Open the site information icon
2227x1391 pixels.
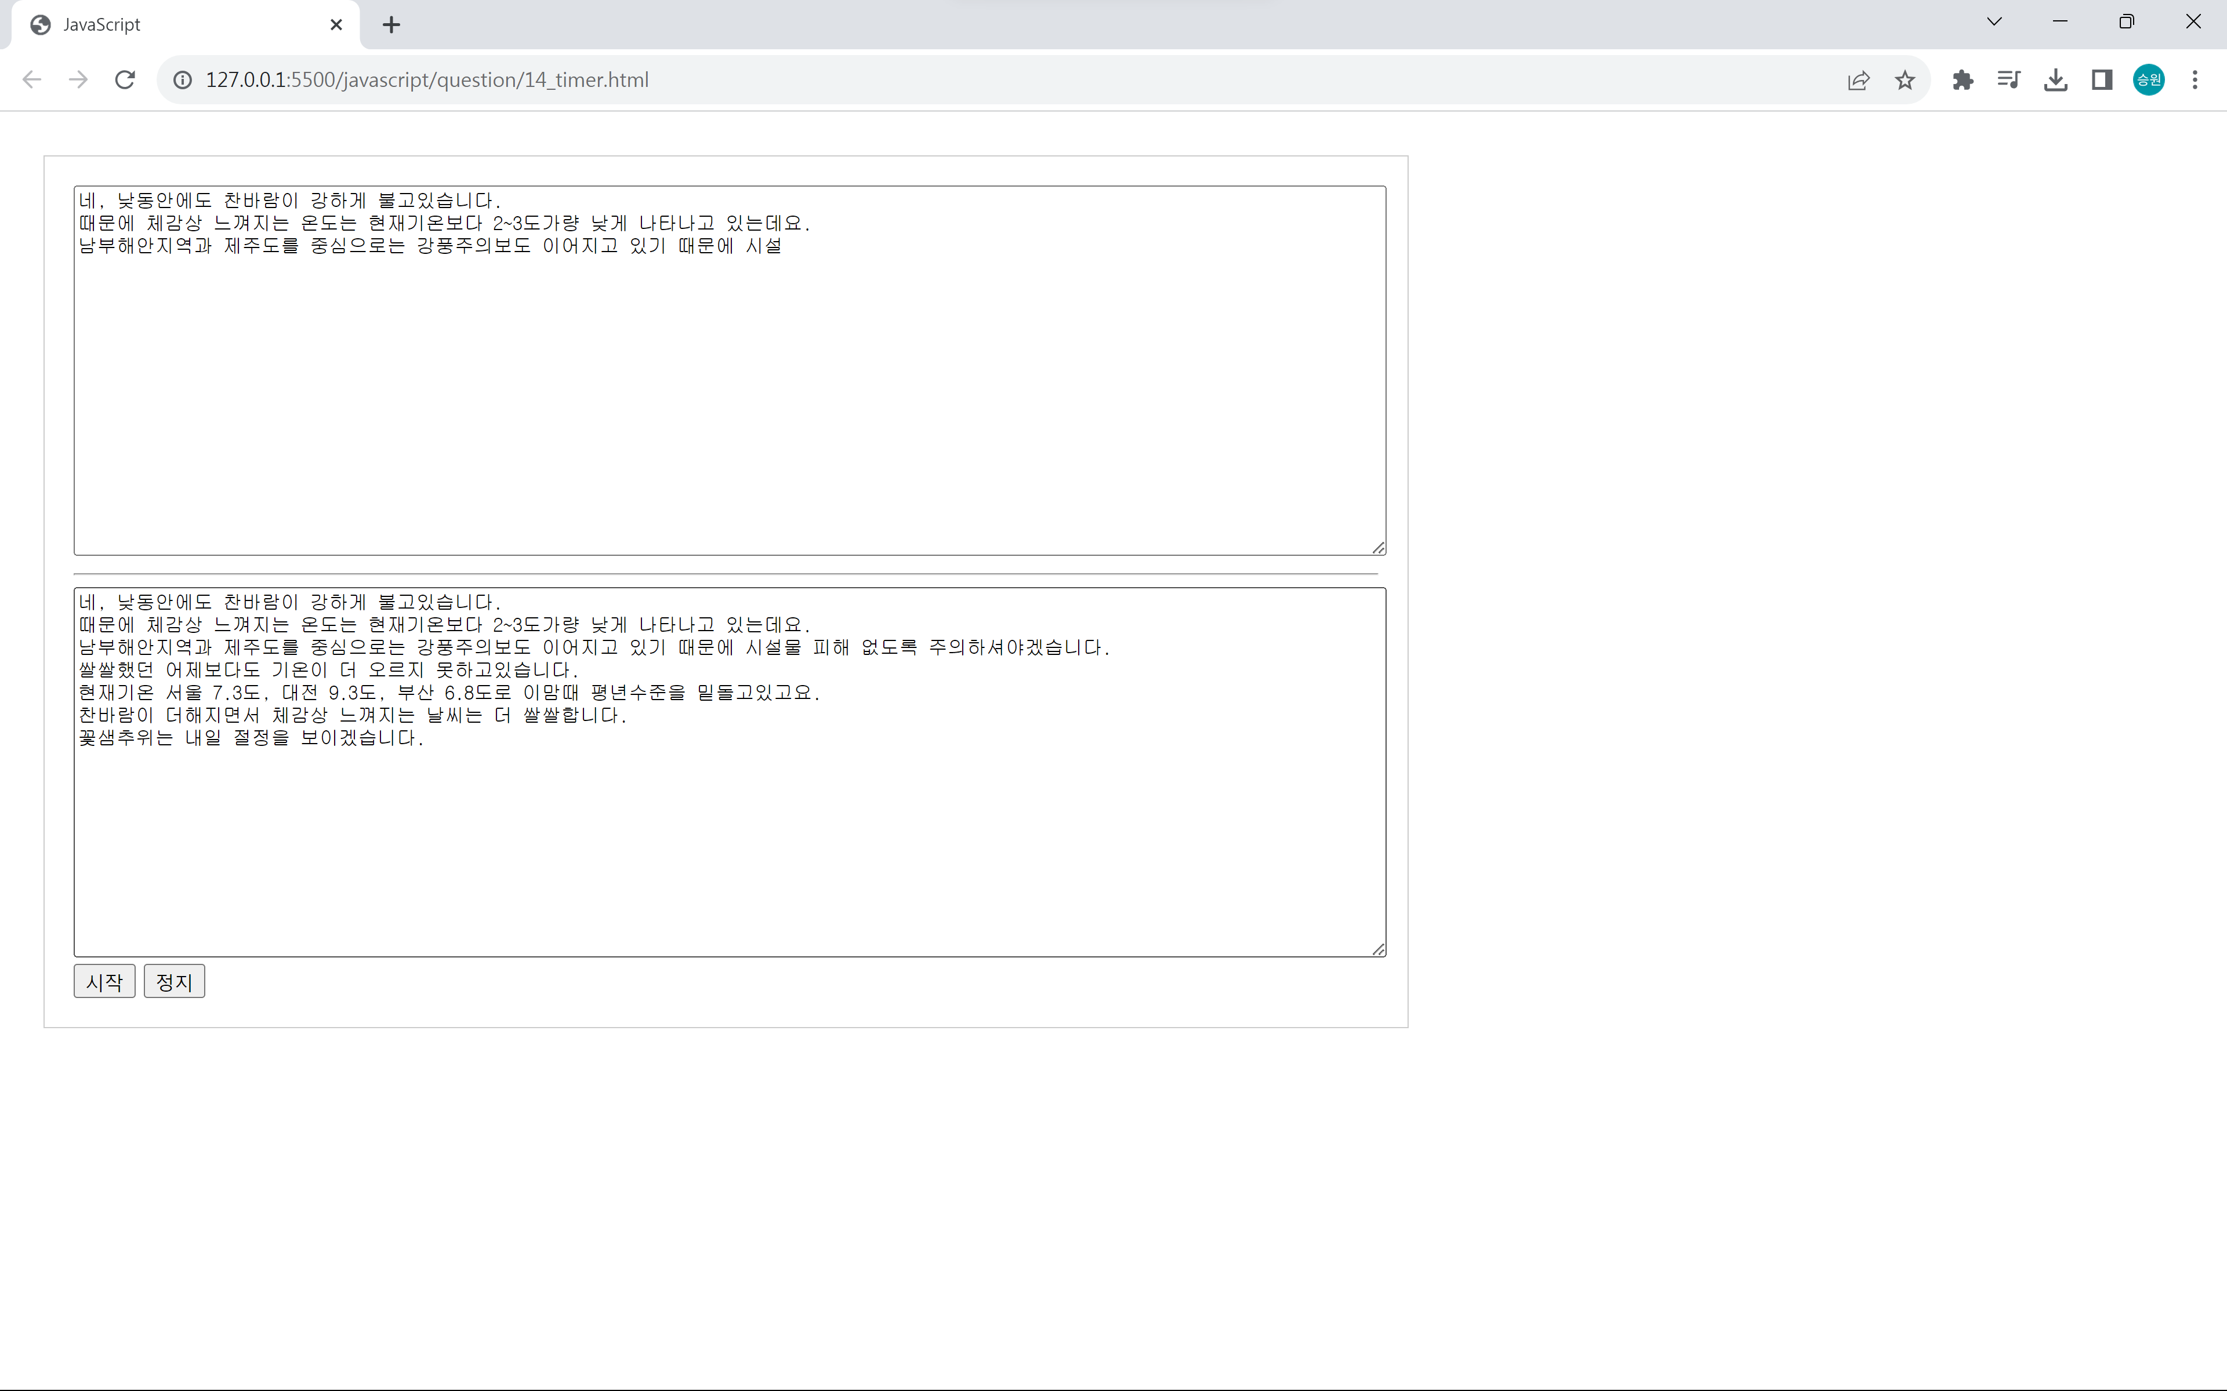(x=183, y=80)
